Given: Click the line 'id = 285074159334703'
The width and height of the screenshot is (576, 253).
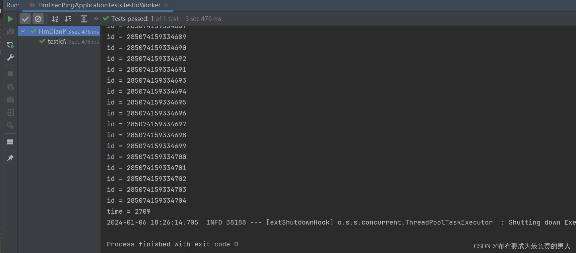Looking at the screenshot, I should 147,190.
